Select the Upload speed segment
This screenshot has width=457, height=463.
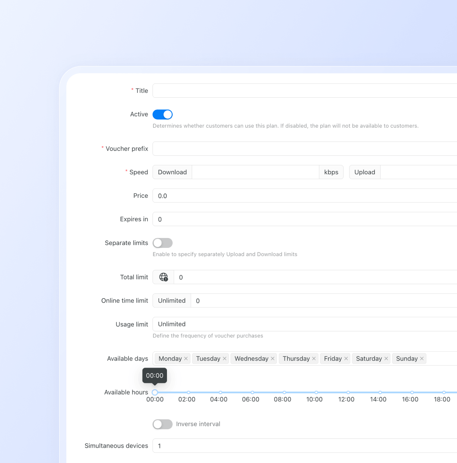coord(364,172)
